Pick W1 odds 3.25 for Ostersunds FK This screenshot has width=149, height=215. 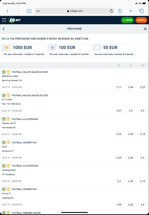point(119,134)
